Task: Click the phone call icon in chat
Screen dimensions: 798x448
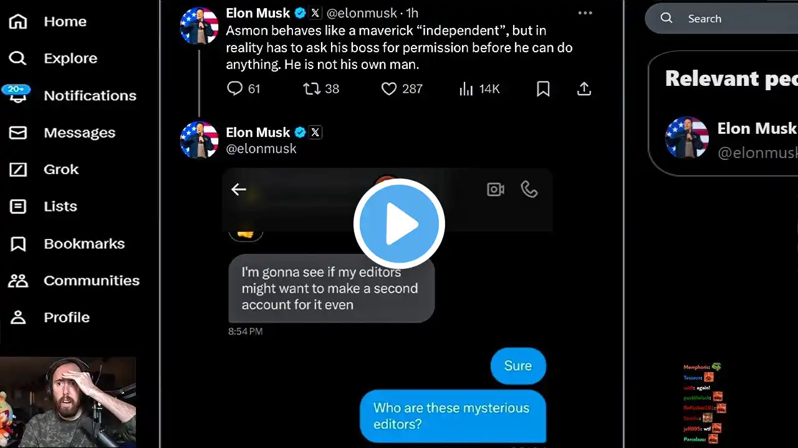Action: 529,189
